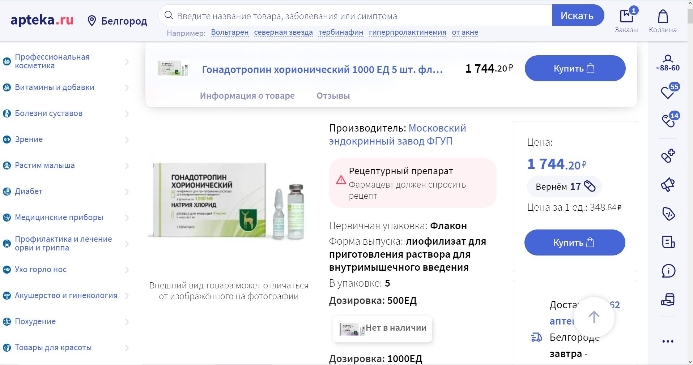Viewport: 693px width, 365px height.
Task: Expand the Диабет category chevron
Action: pyautogui.click(x=127, y=192)
